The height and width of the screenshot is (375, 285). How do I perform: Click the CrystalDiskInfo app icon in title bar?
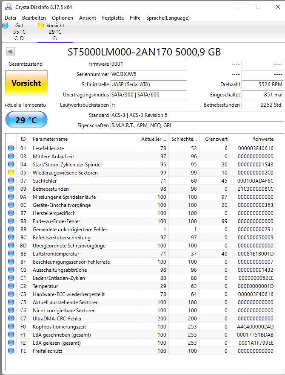pos(9,7)
